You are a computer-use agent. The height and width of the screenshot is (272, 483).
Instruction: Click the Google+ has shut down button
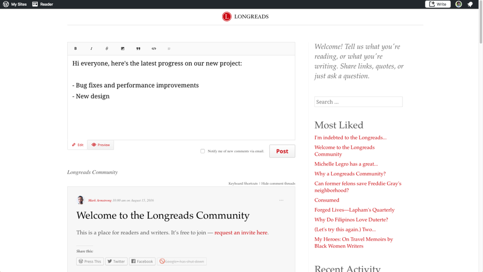[182, 261]
